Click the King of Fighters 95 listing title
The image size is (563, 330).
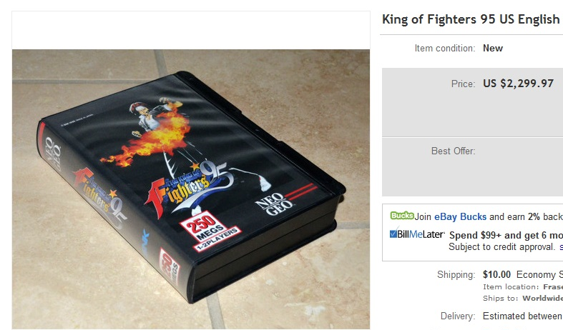(x=472, y=19)
